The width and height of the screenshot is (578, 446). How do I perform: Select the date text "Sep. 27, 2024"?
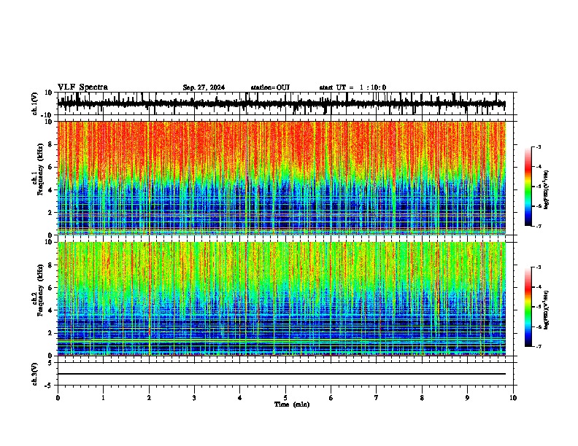pos(204,87)
